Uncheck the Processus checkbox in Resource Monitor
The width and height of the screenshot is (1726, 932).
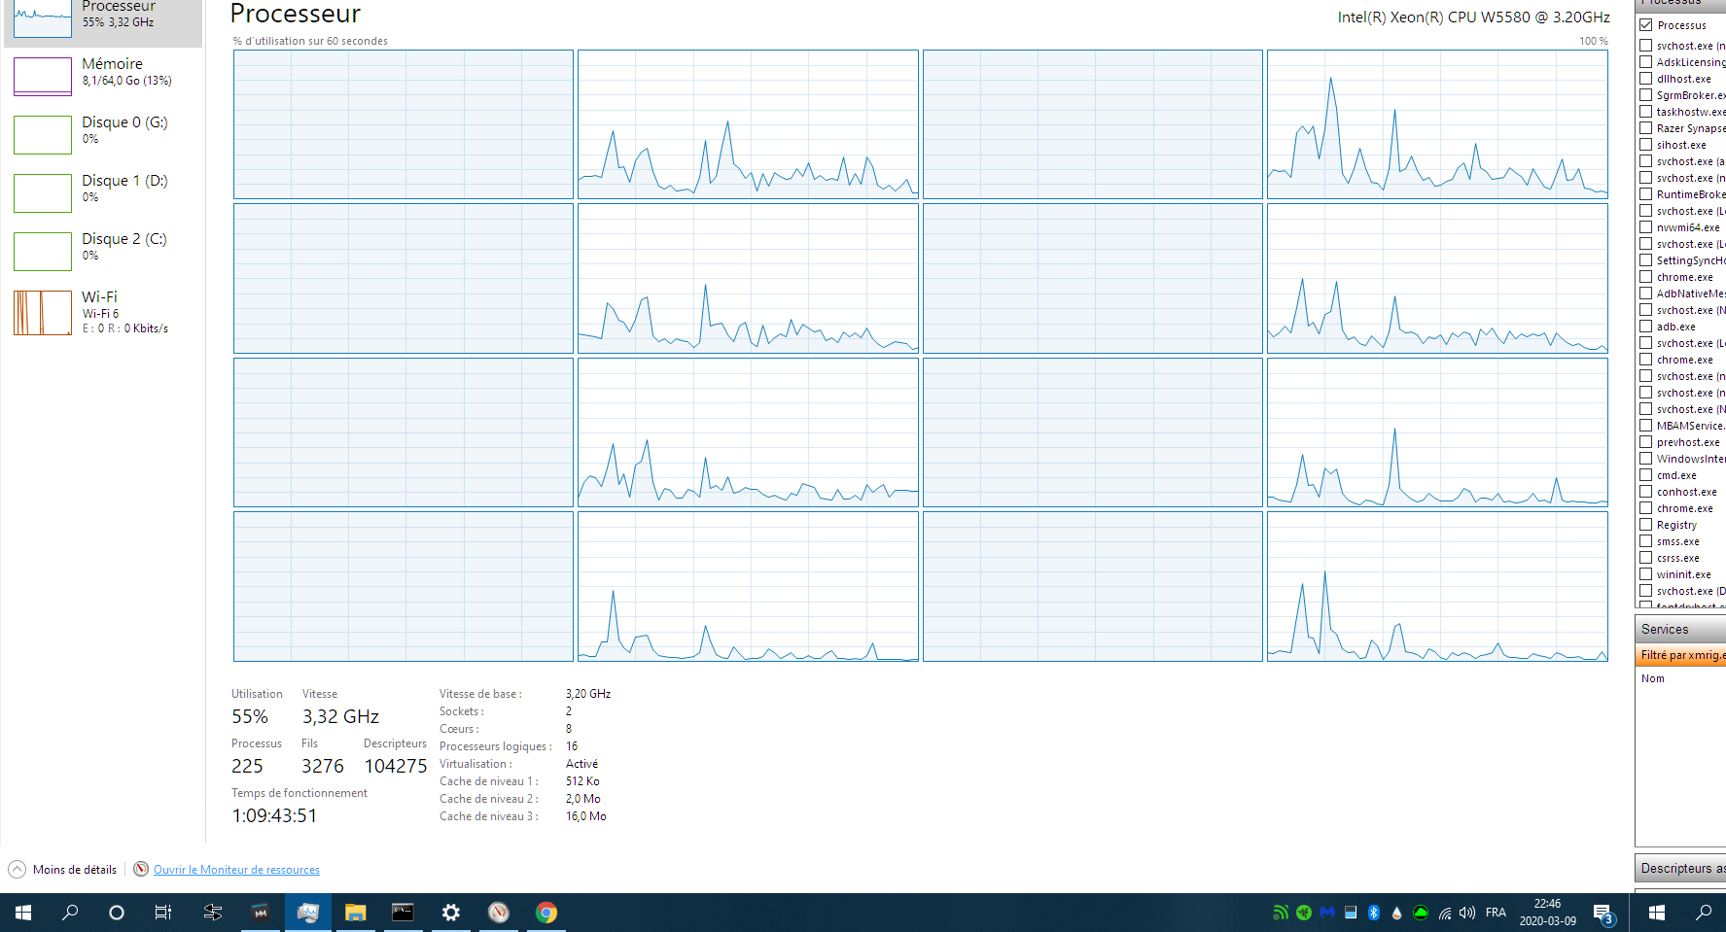tap(1644, 24)
